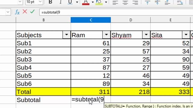Select Ram's Sub5 value 12
Image resolution: width=193 pixels, height=108 pixels.
click(x=91, y=75)
